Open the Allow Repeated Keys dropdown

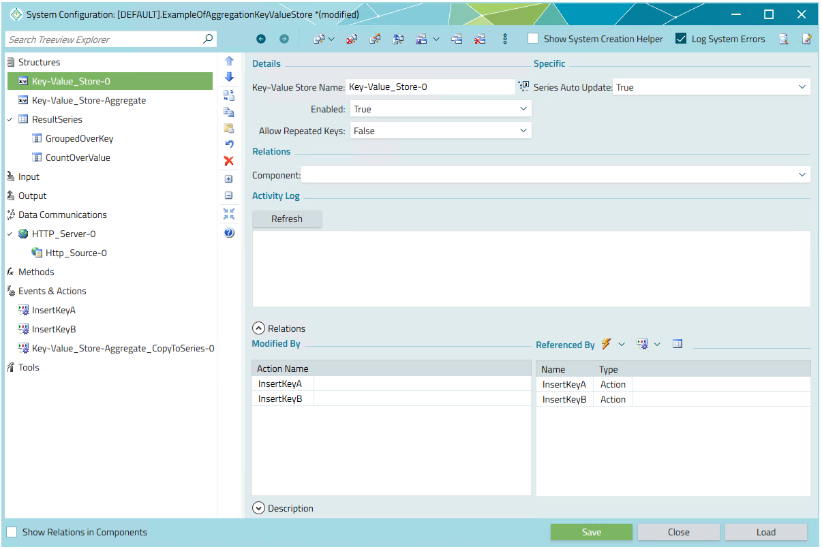click(x=440, y=131)
